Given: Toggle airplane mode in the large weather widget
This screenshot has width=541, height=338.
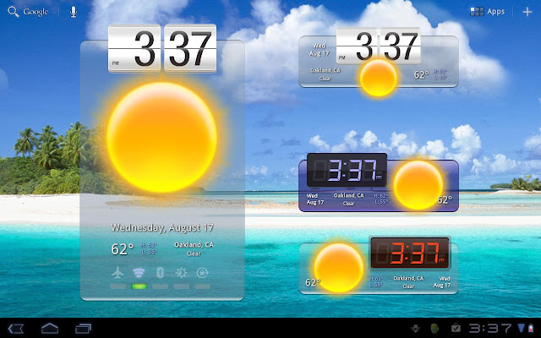Looking at the screenshot, I should 118,273.
